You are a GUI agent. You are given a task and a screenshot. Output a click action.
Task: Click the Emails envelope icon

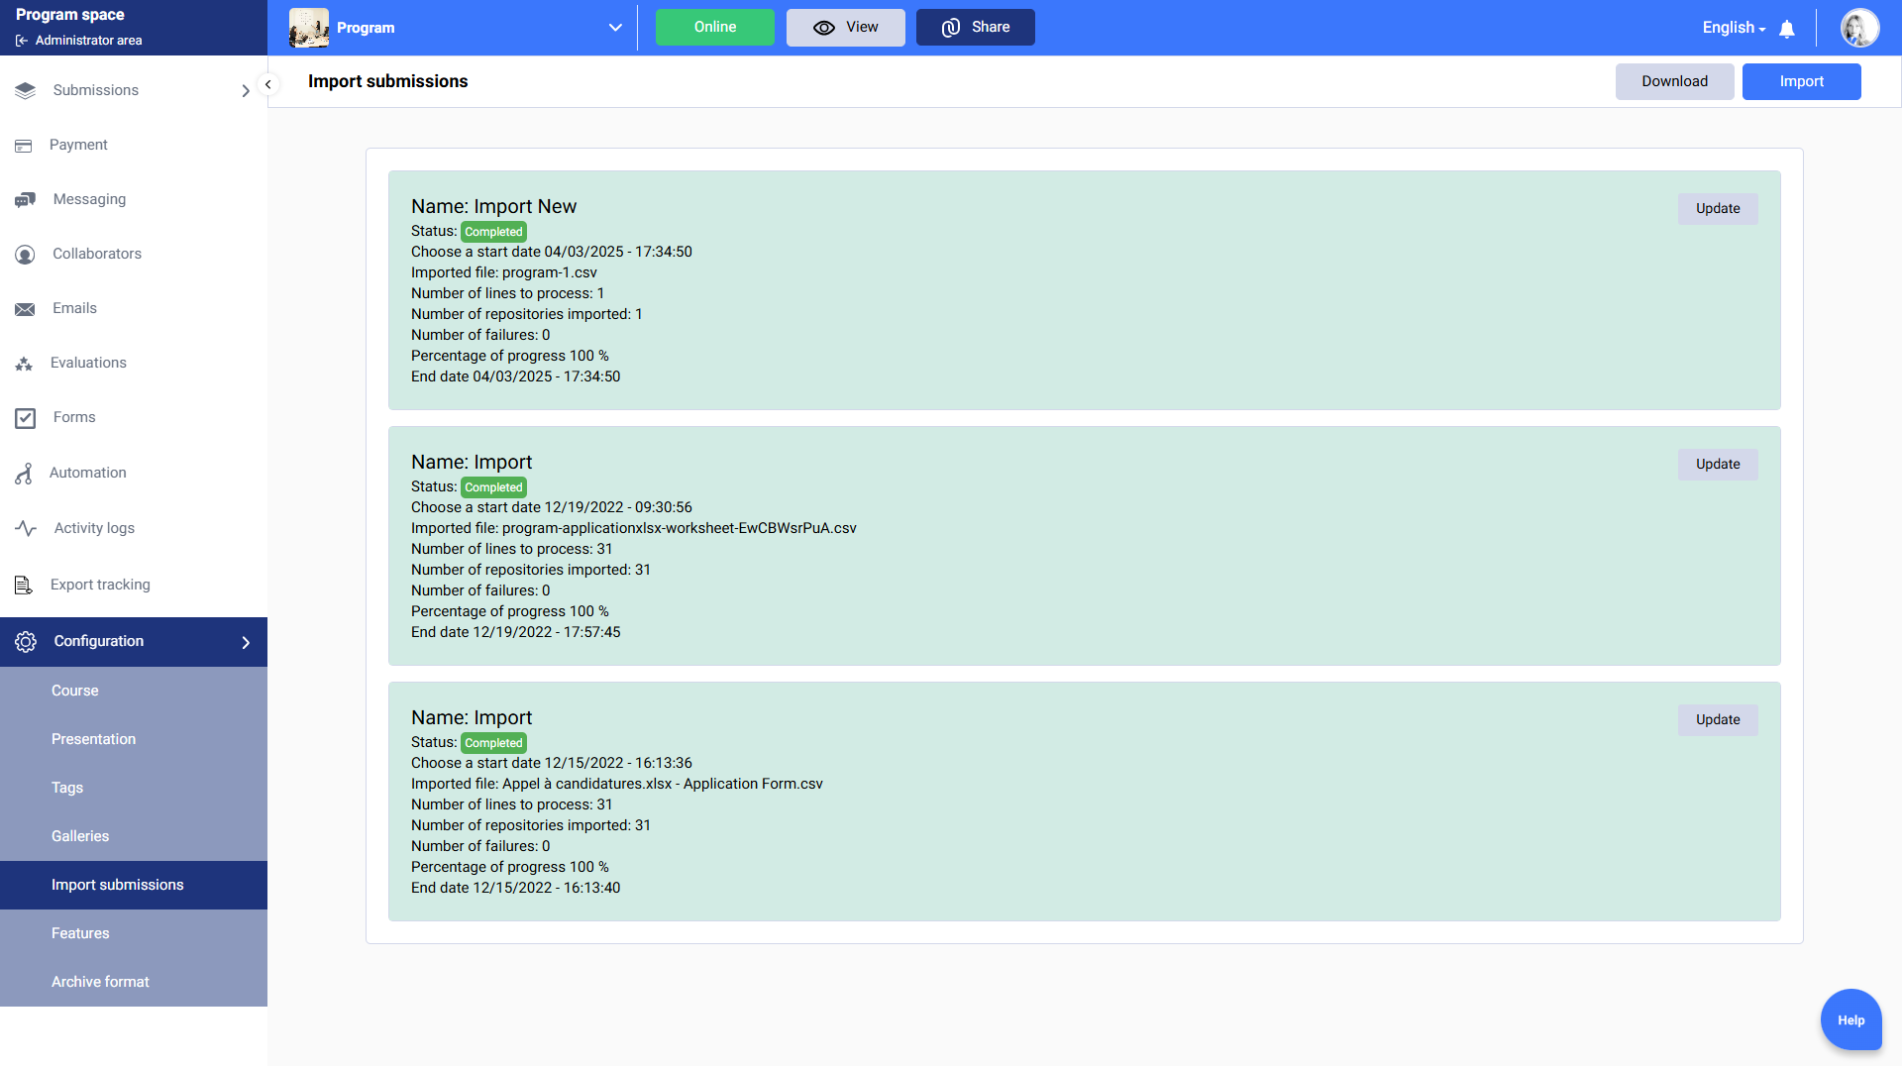[x=25, y=309]
